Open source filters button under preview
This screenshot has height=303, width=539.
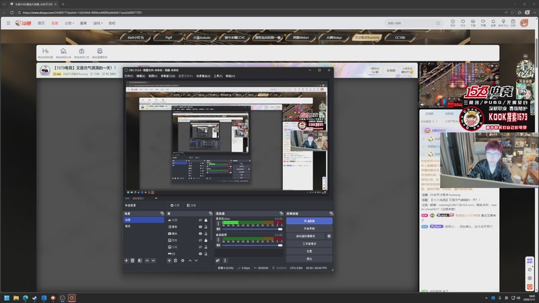(x=191, y=205)
